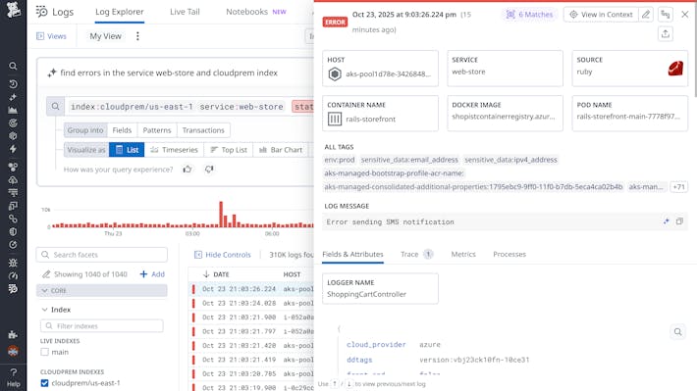
Task: Collapse the CORE facet group
Action: point(102,291)
